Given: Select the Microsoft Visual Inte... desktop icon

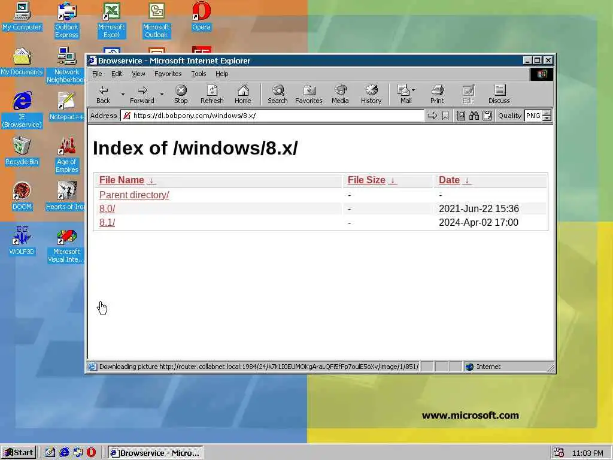Looking at the screenshot, I should coord(66,245).
